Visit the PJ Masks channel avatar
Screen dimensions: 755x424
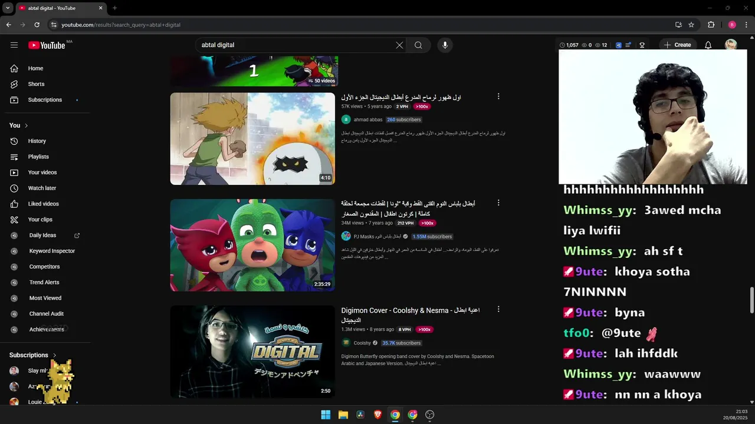346,236
